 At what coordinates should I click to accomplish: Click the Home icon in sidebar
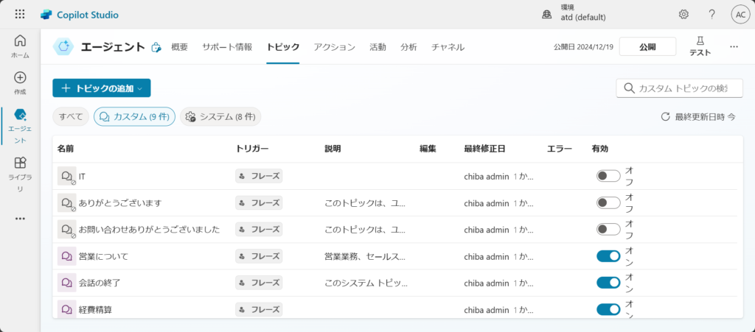pyautogui.click(x=20, y=41)
